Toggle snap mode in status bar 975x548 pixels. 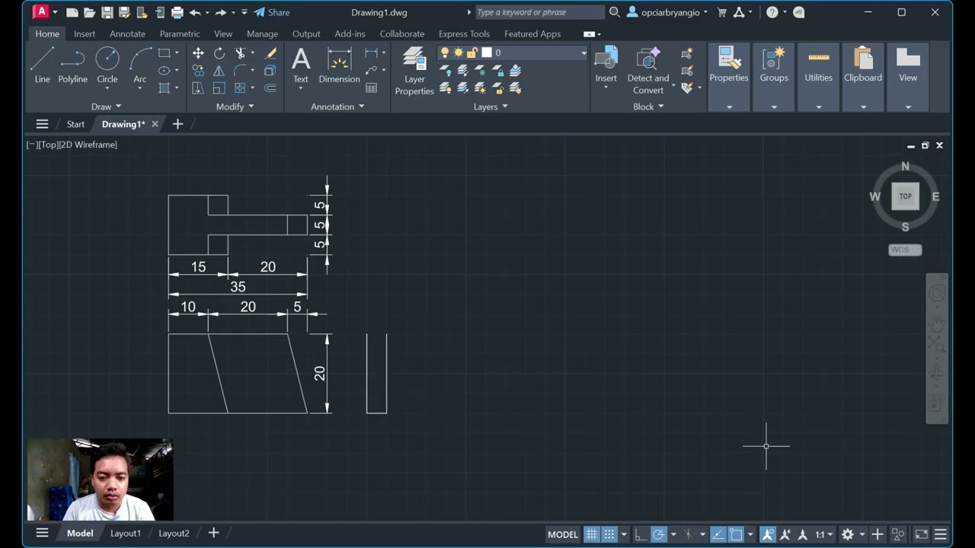tap(609, 534)
